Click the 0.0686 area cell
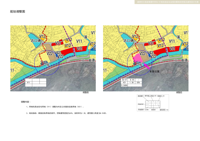Image resolution: width=200 pixels, height=141 pixels. point(124,85)
